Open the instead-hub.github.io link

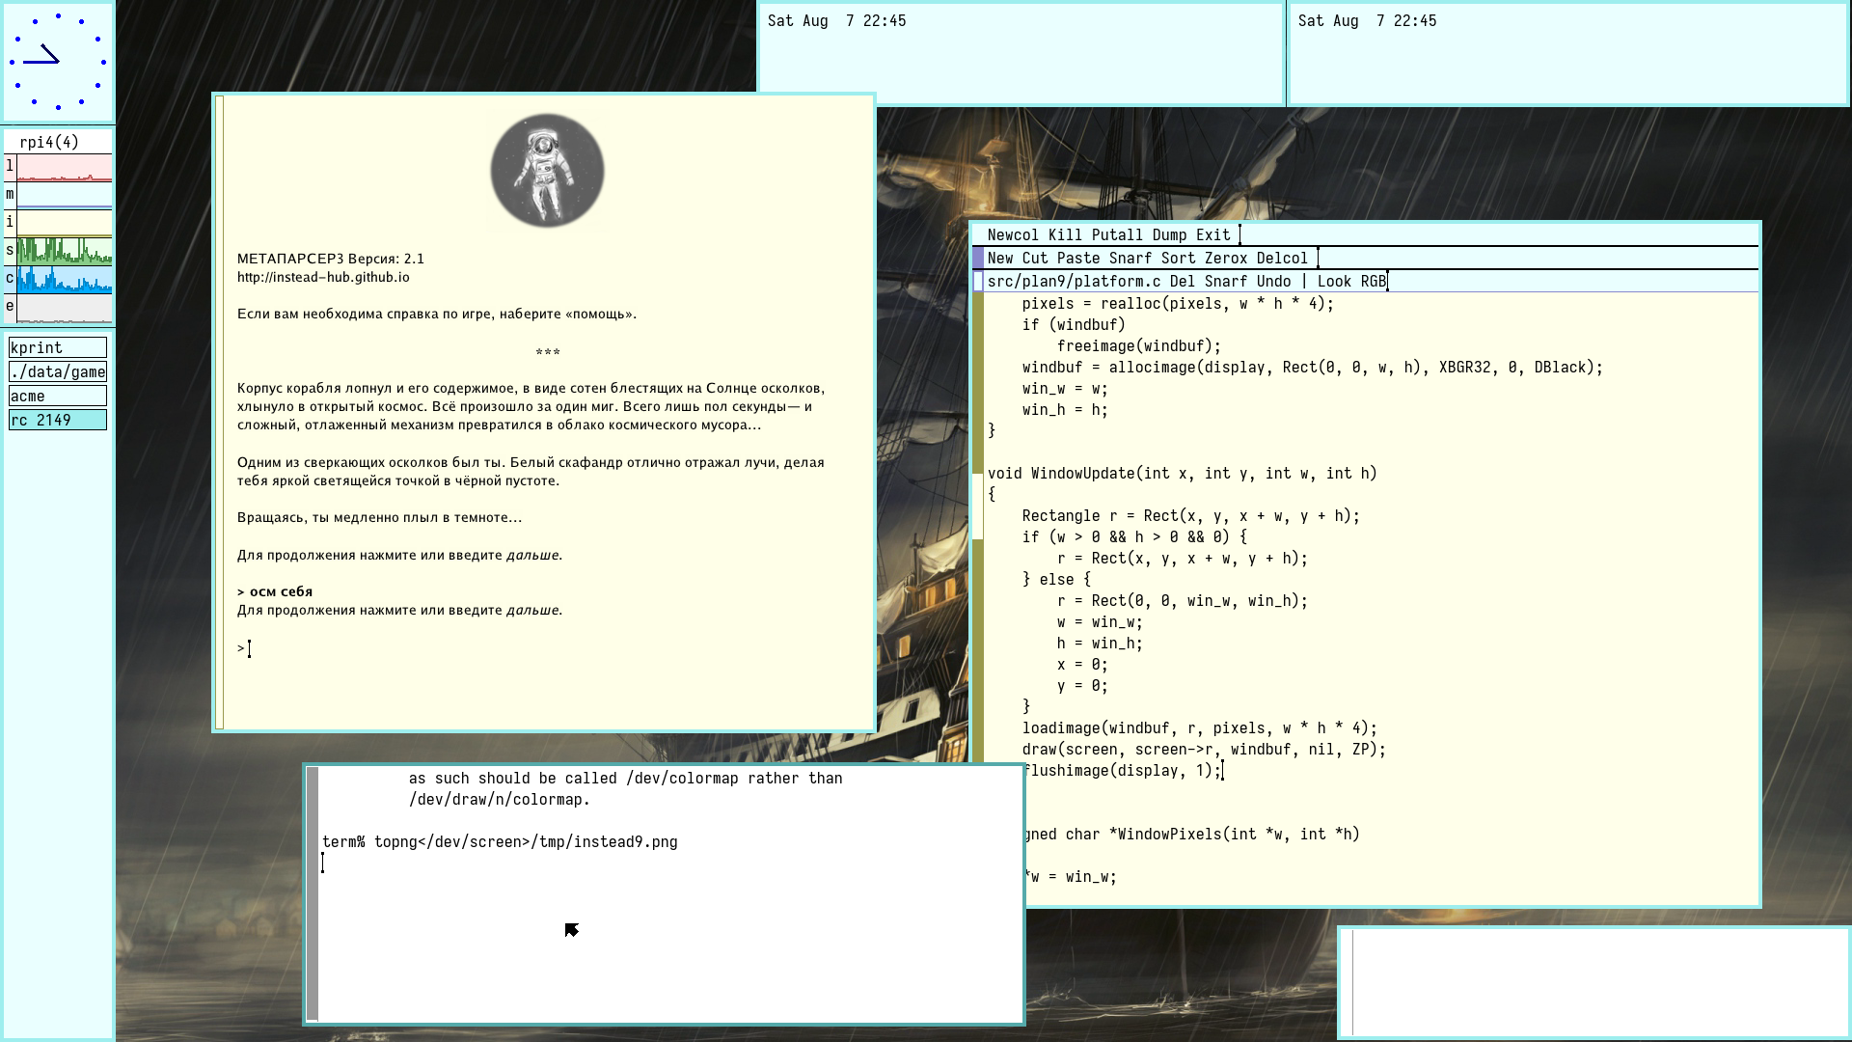coord(323,277)
